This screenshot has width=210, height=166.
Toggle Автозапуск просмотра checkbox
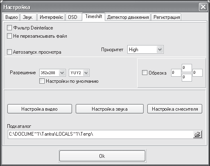pyautogui.click(x=9, y=52)
